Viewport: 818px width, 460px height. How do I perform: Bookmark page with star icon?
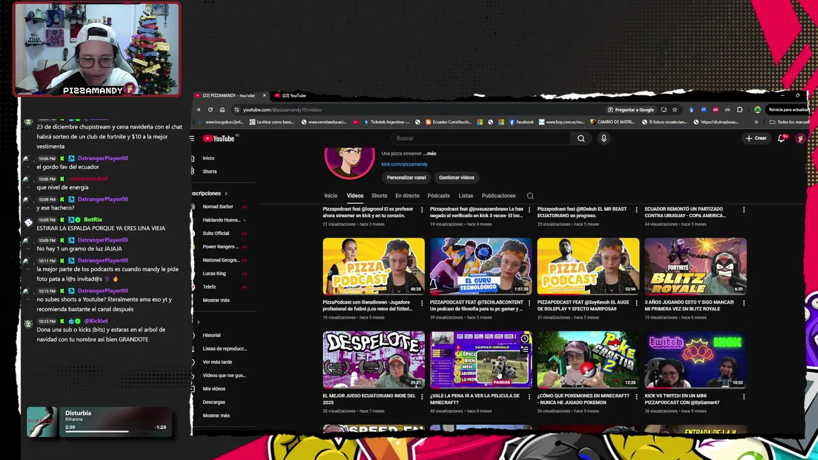point(675,110)
